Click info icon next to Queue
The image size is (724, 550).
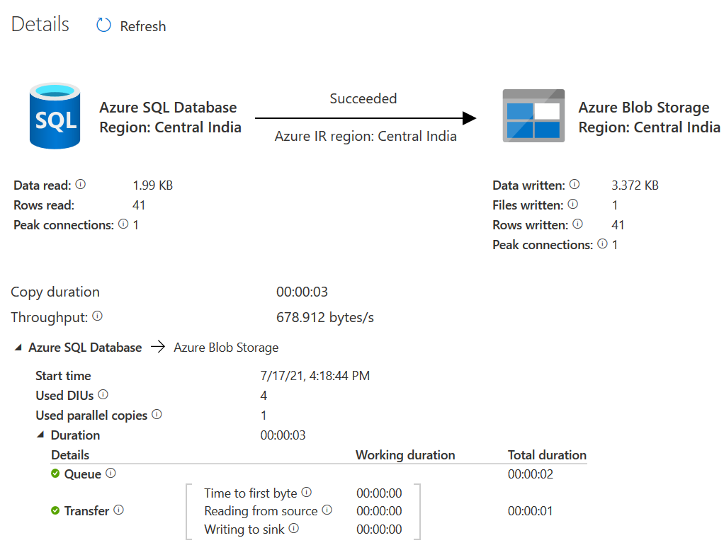[111, 474]
